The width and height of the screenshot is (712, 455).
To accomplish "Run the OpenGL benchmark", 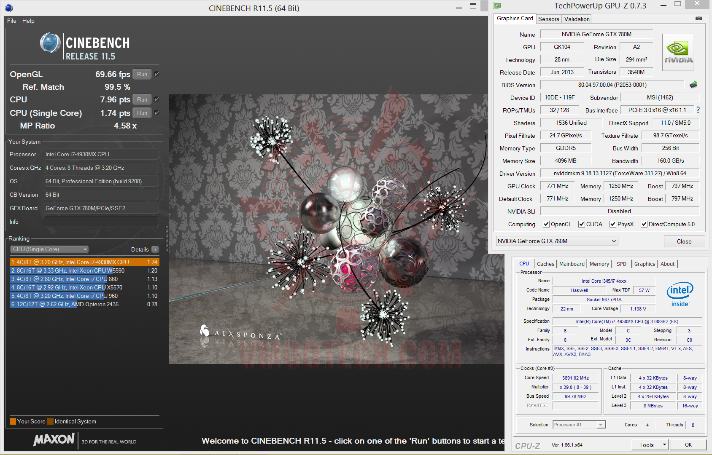I will (142, 74).
